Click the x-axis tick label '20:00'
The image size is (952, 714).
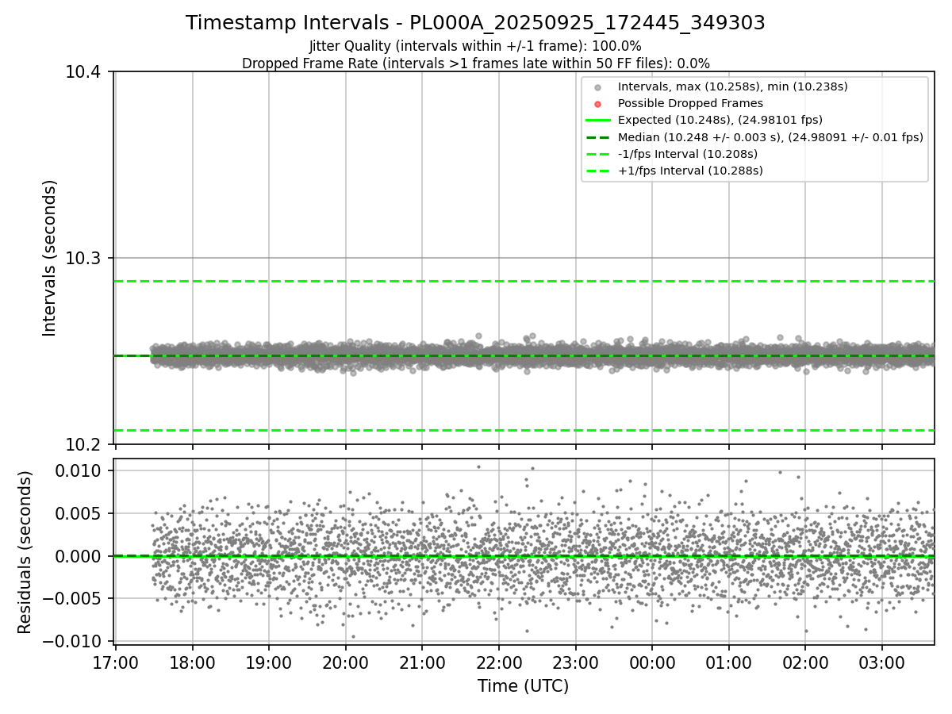345,662
